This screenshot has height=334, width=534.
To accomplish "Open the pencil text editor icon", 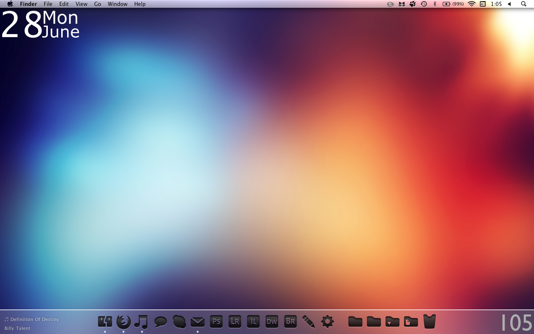I will click(309, 321).
